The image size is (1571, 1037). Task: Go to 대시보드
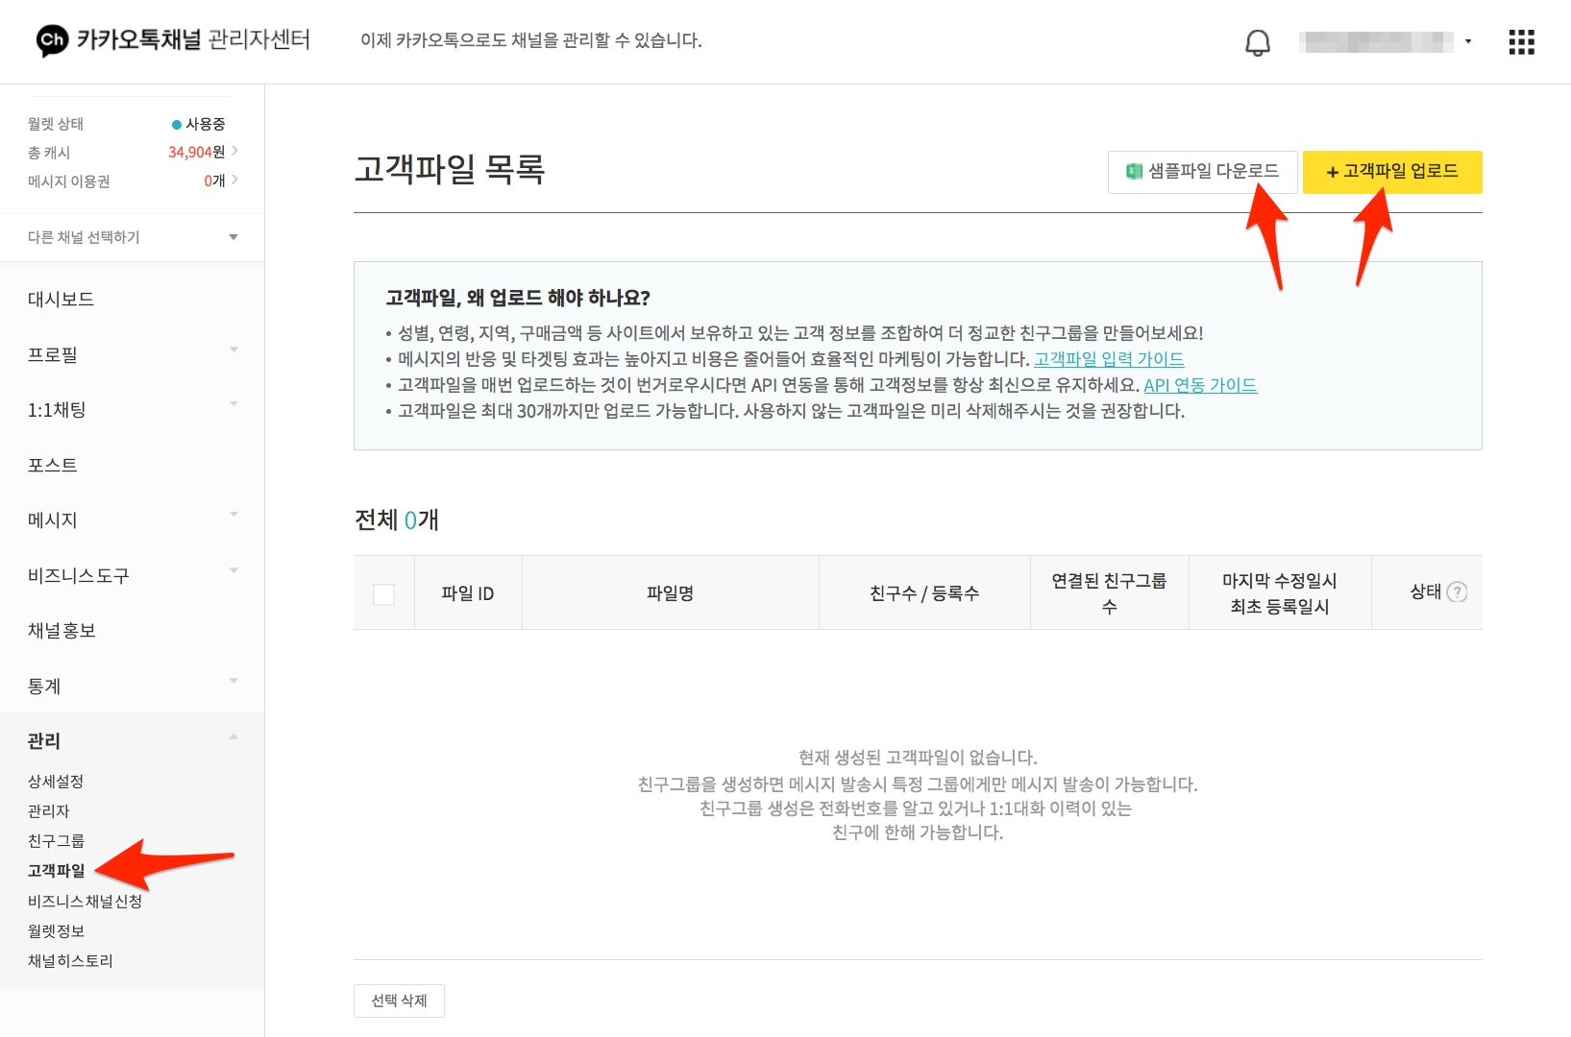click(x=61, y=300)
